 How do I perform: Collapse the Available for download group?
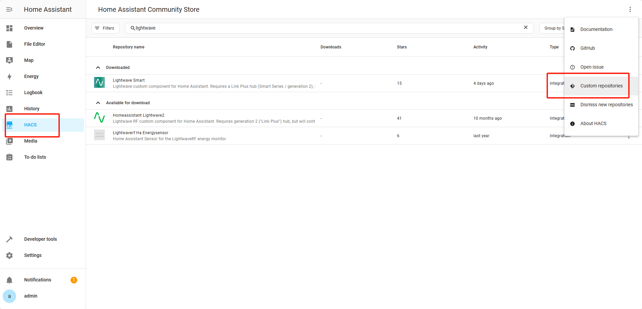[98, 103]
